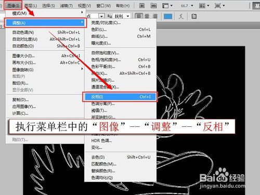Apply 去色(D) to desaturate
The height and width of the screenshot is (195, 260).
pos(121,157)
